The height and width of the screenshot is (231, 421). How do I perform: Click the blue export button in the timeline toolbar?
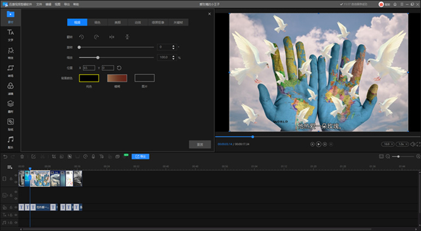[141, 156]
